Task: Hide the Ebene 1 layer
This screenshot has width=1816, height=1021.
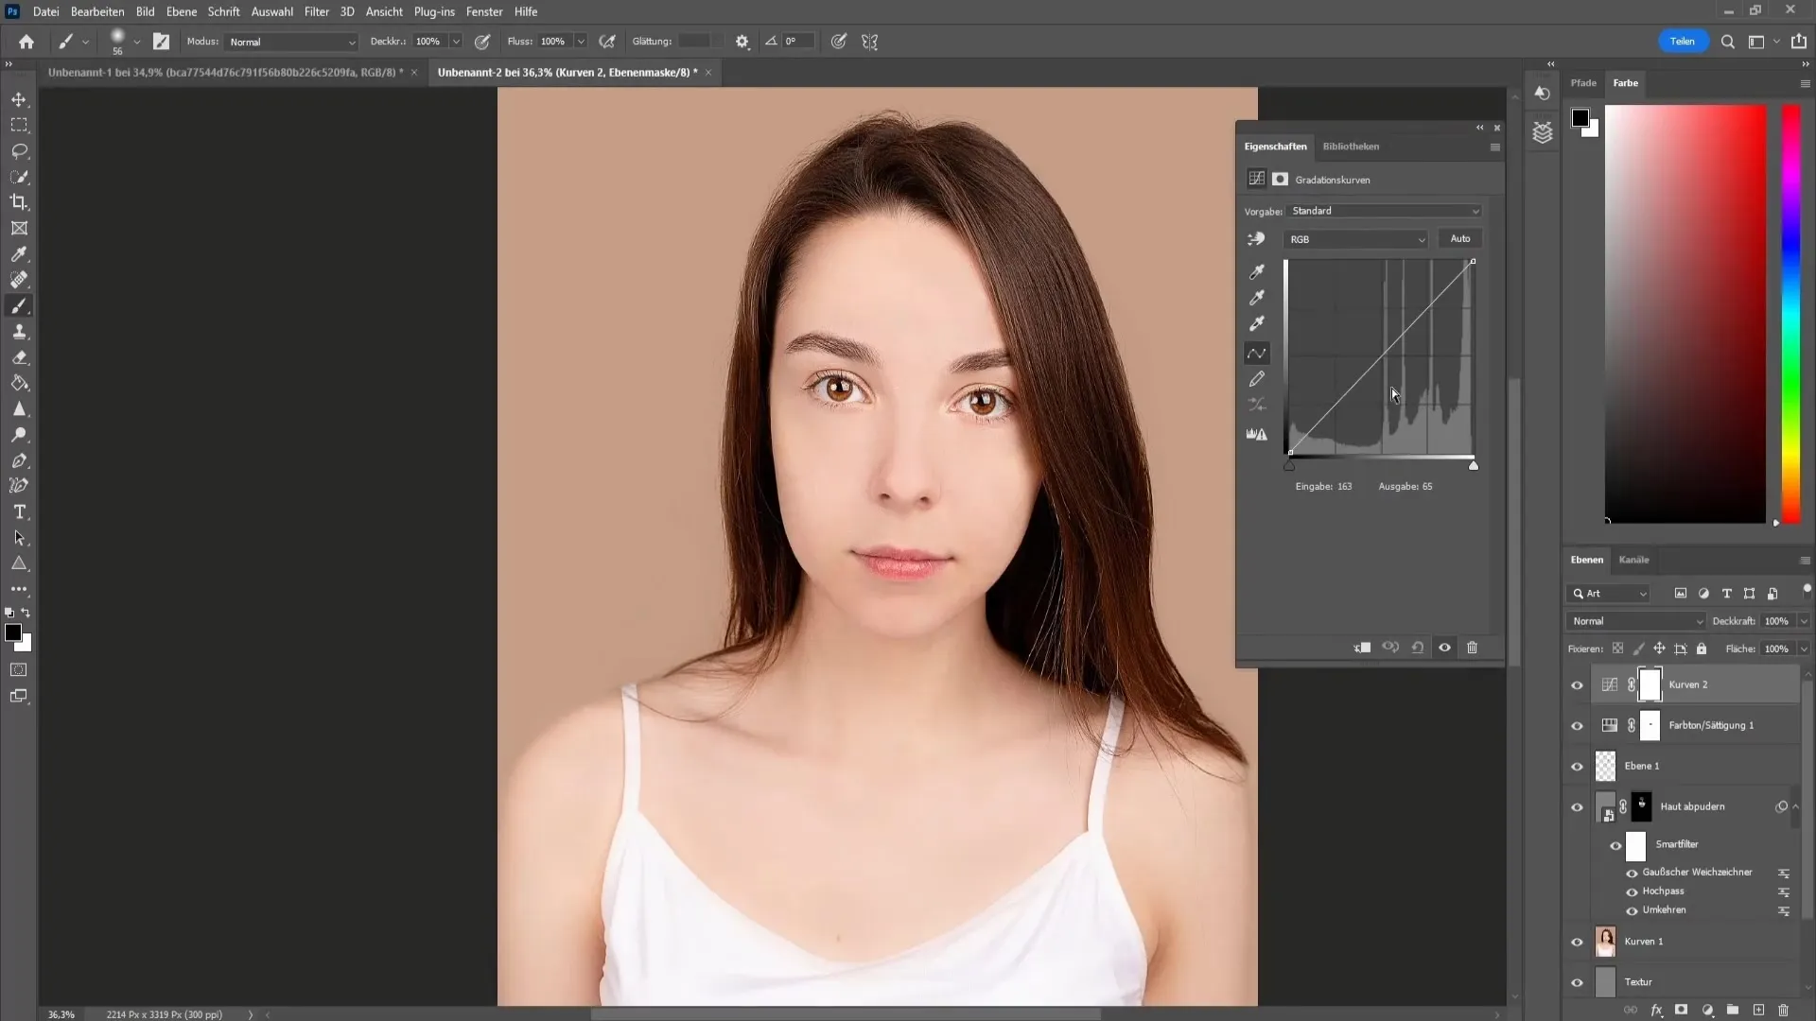Action: (1577, 767)
